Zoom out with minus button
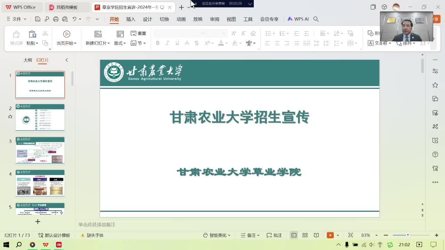445x250 pixels. pyautogui.click(x=386, y=235)
